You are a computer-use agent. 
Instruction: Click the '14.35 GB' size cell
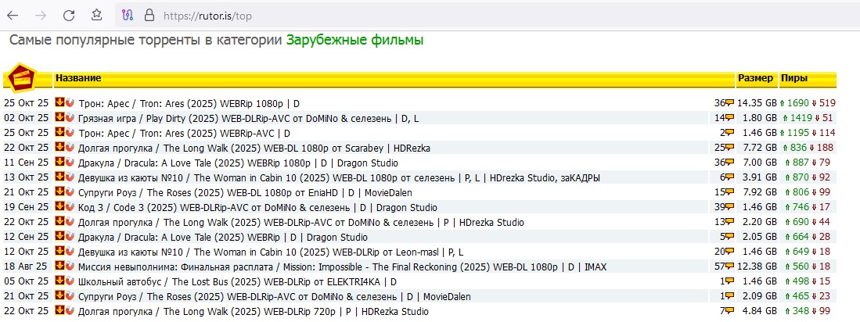(x=757, y=103)
